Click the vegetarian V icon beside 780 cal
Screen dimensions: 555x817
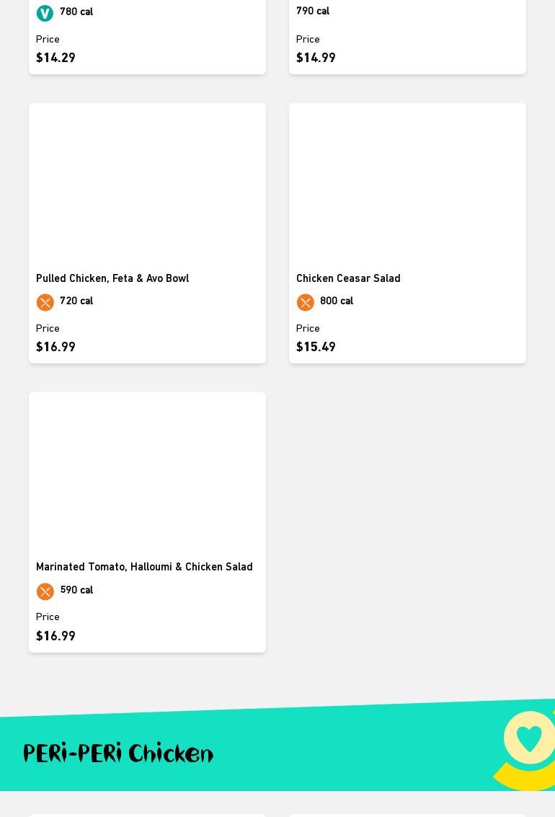[45, 13]
